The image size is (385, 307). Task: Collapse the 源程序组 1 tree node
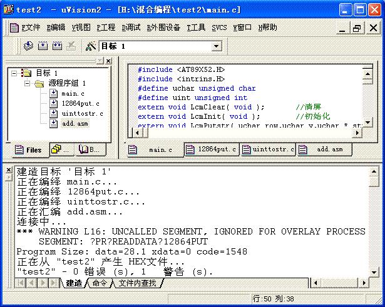click(x=28, y=84)
